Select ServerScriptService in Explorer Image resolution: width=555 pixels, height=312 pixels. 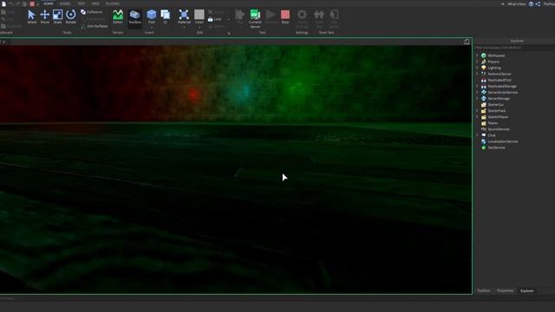coord(502,93)
